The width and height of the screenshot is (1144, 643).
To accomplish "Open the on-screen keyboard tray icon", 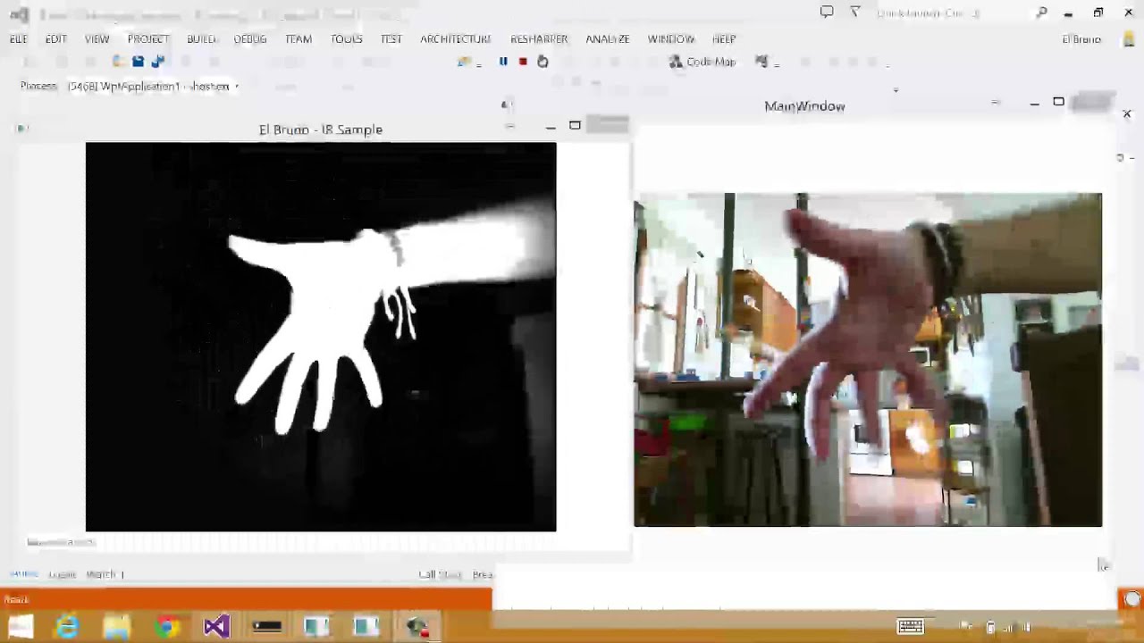I will [910, 627].
